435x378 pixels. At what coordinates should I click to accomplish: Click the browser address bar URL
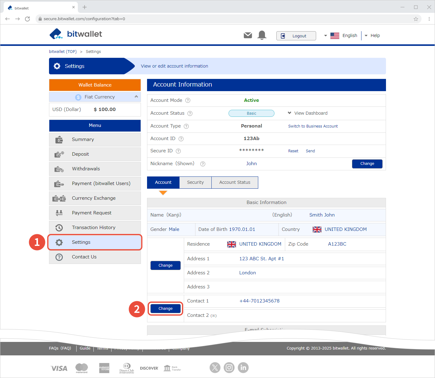84,19
